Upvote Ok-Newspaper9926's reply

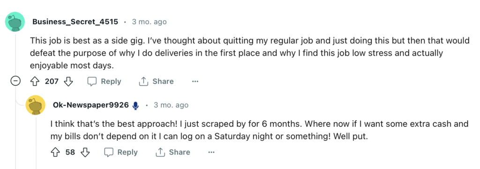point(55,152)
